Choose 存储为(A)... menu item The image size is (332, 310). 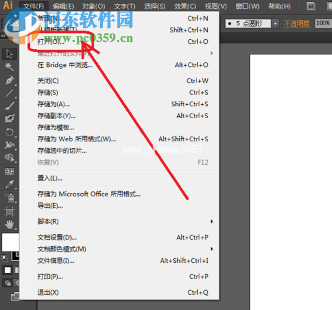tap(127, 104)
